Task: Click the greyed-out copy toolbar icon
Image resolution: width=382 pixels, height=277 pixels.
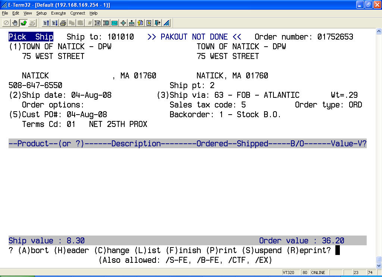Action: click(x=72, y=23)
